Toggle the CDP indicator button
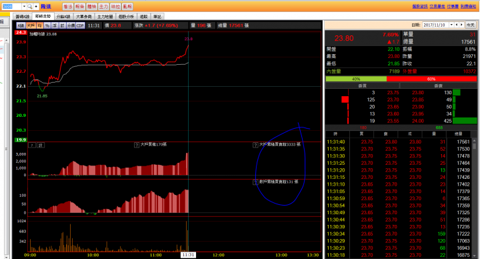Viewport: 480px width, 259px height. click(80, 25)
